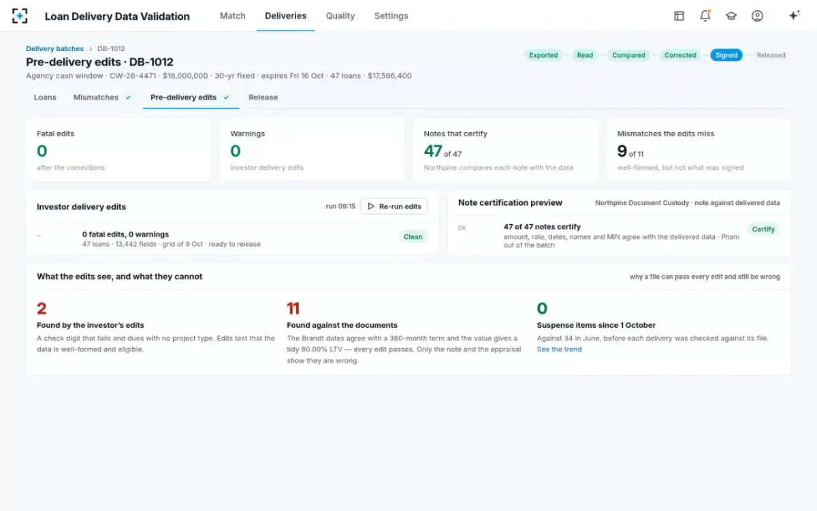Screen dimensions: 817x511
Task: Click checkmark beside Pre-delivery edits tab
Action: 226,97
